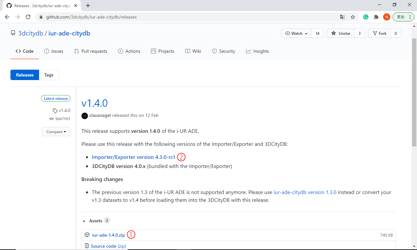Open a new browser tab with plus icon

[x=88, y=6]
